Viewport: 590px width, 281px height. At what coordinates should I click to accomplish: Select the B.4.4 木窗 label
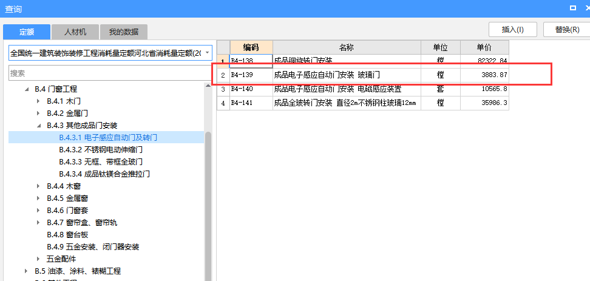[64, 186]
